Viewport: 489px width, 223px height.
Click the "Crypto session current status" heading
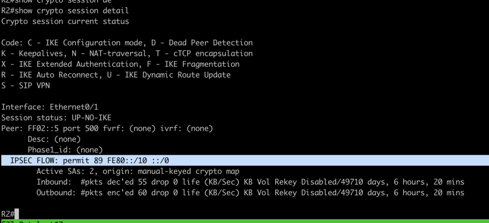click(65, 21)
